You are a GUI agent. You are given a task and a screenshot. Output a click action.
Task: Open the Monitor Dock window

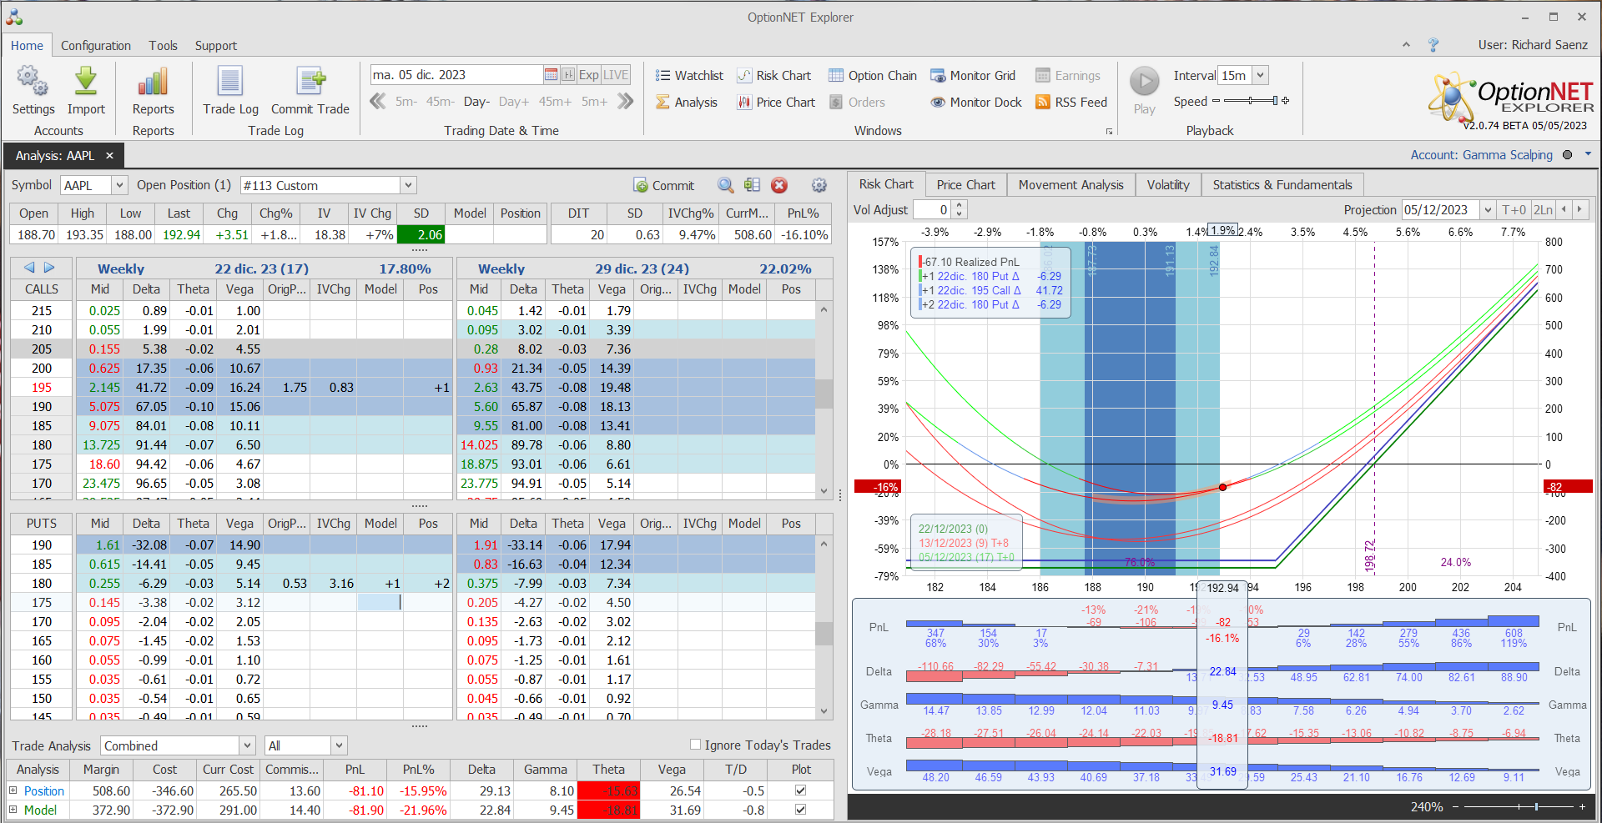click(976, 103)
